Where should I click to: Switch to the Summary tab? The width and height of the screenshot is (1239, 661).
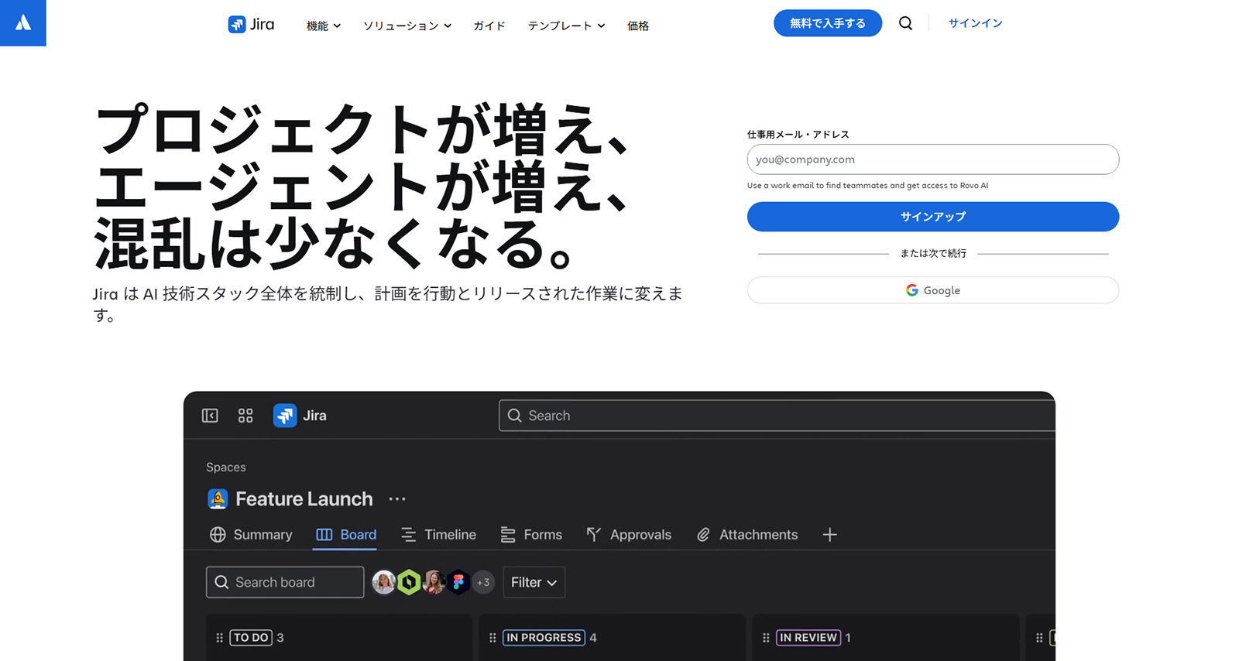(251, 535)
